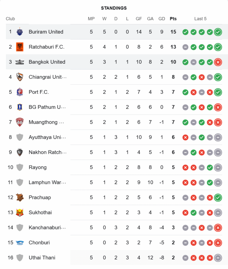The height and width of the screenshot is (269, 228).
Task: Click the Nakhon Ratchasima club crest
Action: coord(20,152)
